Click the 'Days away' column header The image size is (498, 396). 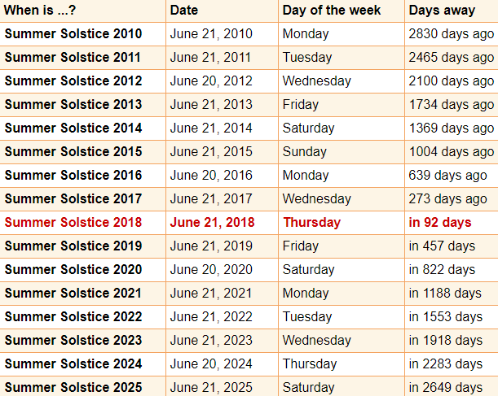pyautogui.click(x=442, y=10)
